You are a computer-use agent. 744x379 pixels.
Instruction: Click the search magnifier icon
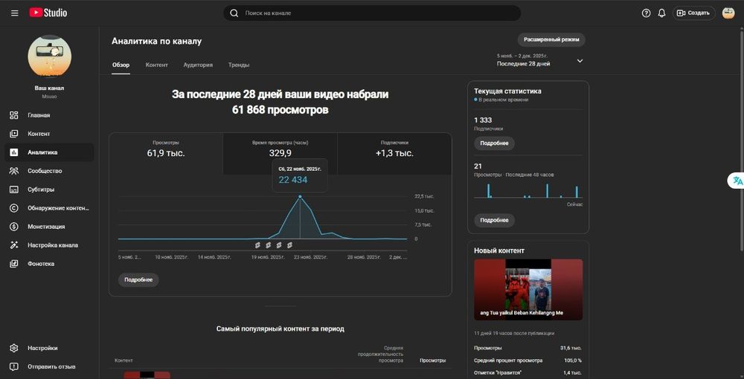pos(234,13)
